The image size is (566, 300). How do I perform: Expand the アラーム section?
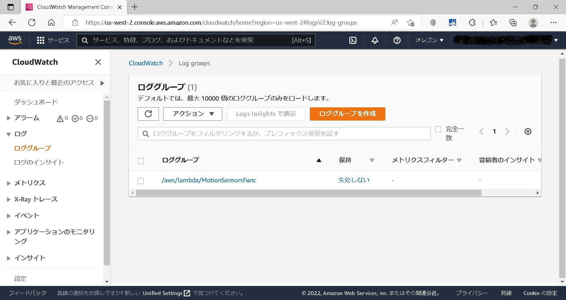tap(9, 118)
